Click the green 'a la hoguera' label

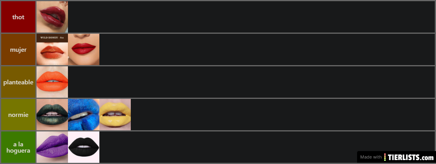(18, 147)
